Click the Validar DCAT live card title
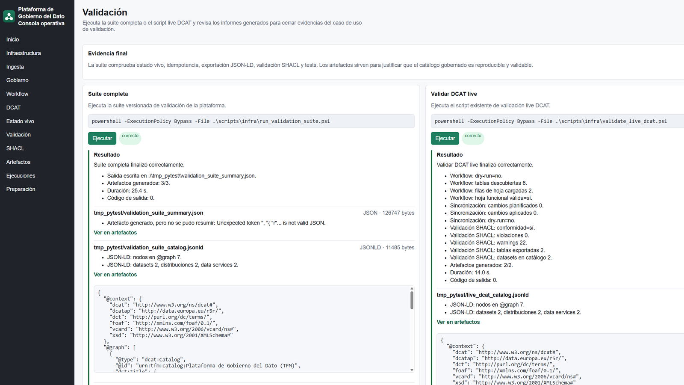Viewport: 684px width, 385px height. [454, 94]
